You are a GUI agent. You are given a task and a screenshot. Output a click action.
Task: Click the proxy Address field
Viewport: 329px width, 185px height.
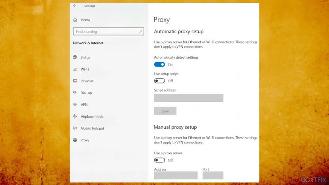pyautogui.click(x=176, y=175)
